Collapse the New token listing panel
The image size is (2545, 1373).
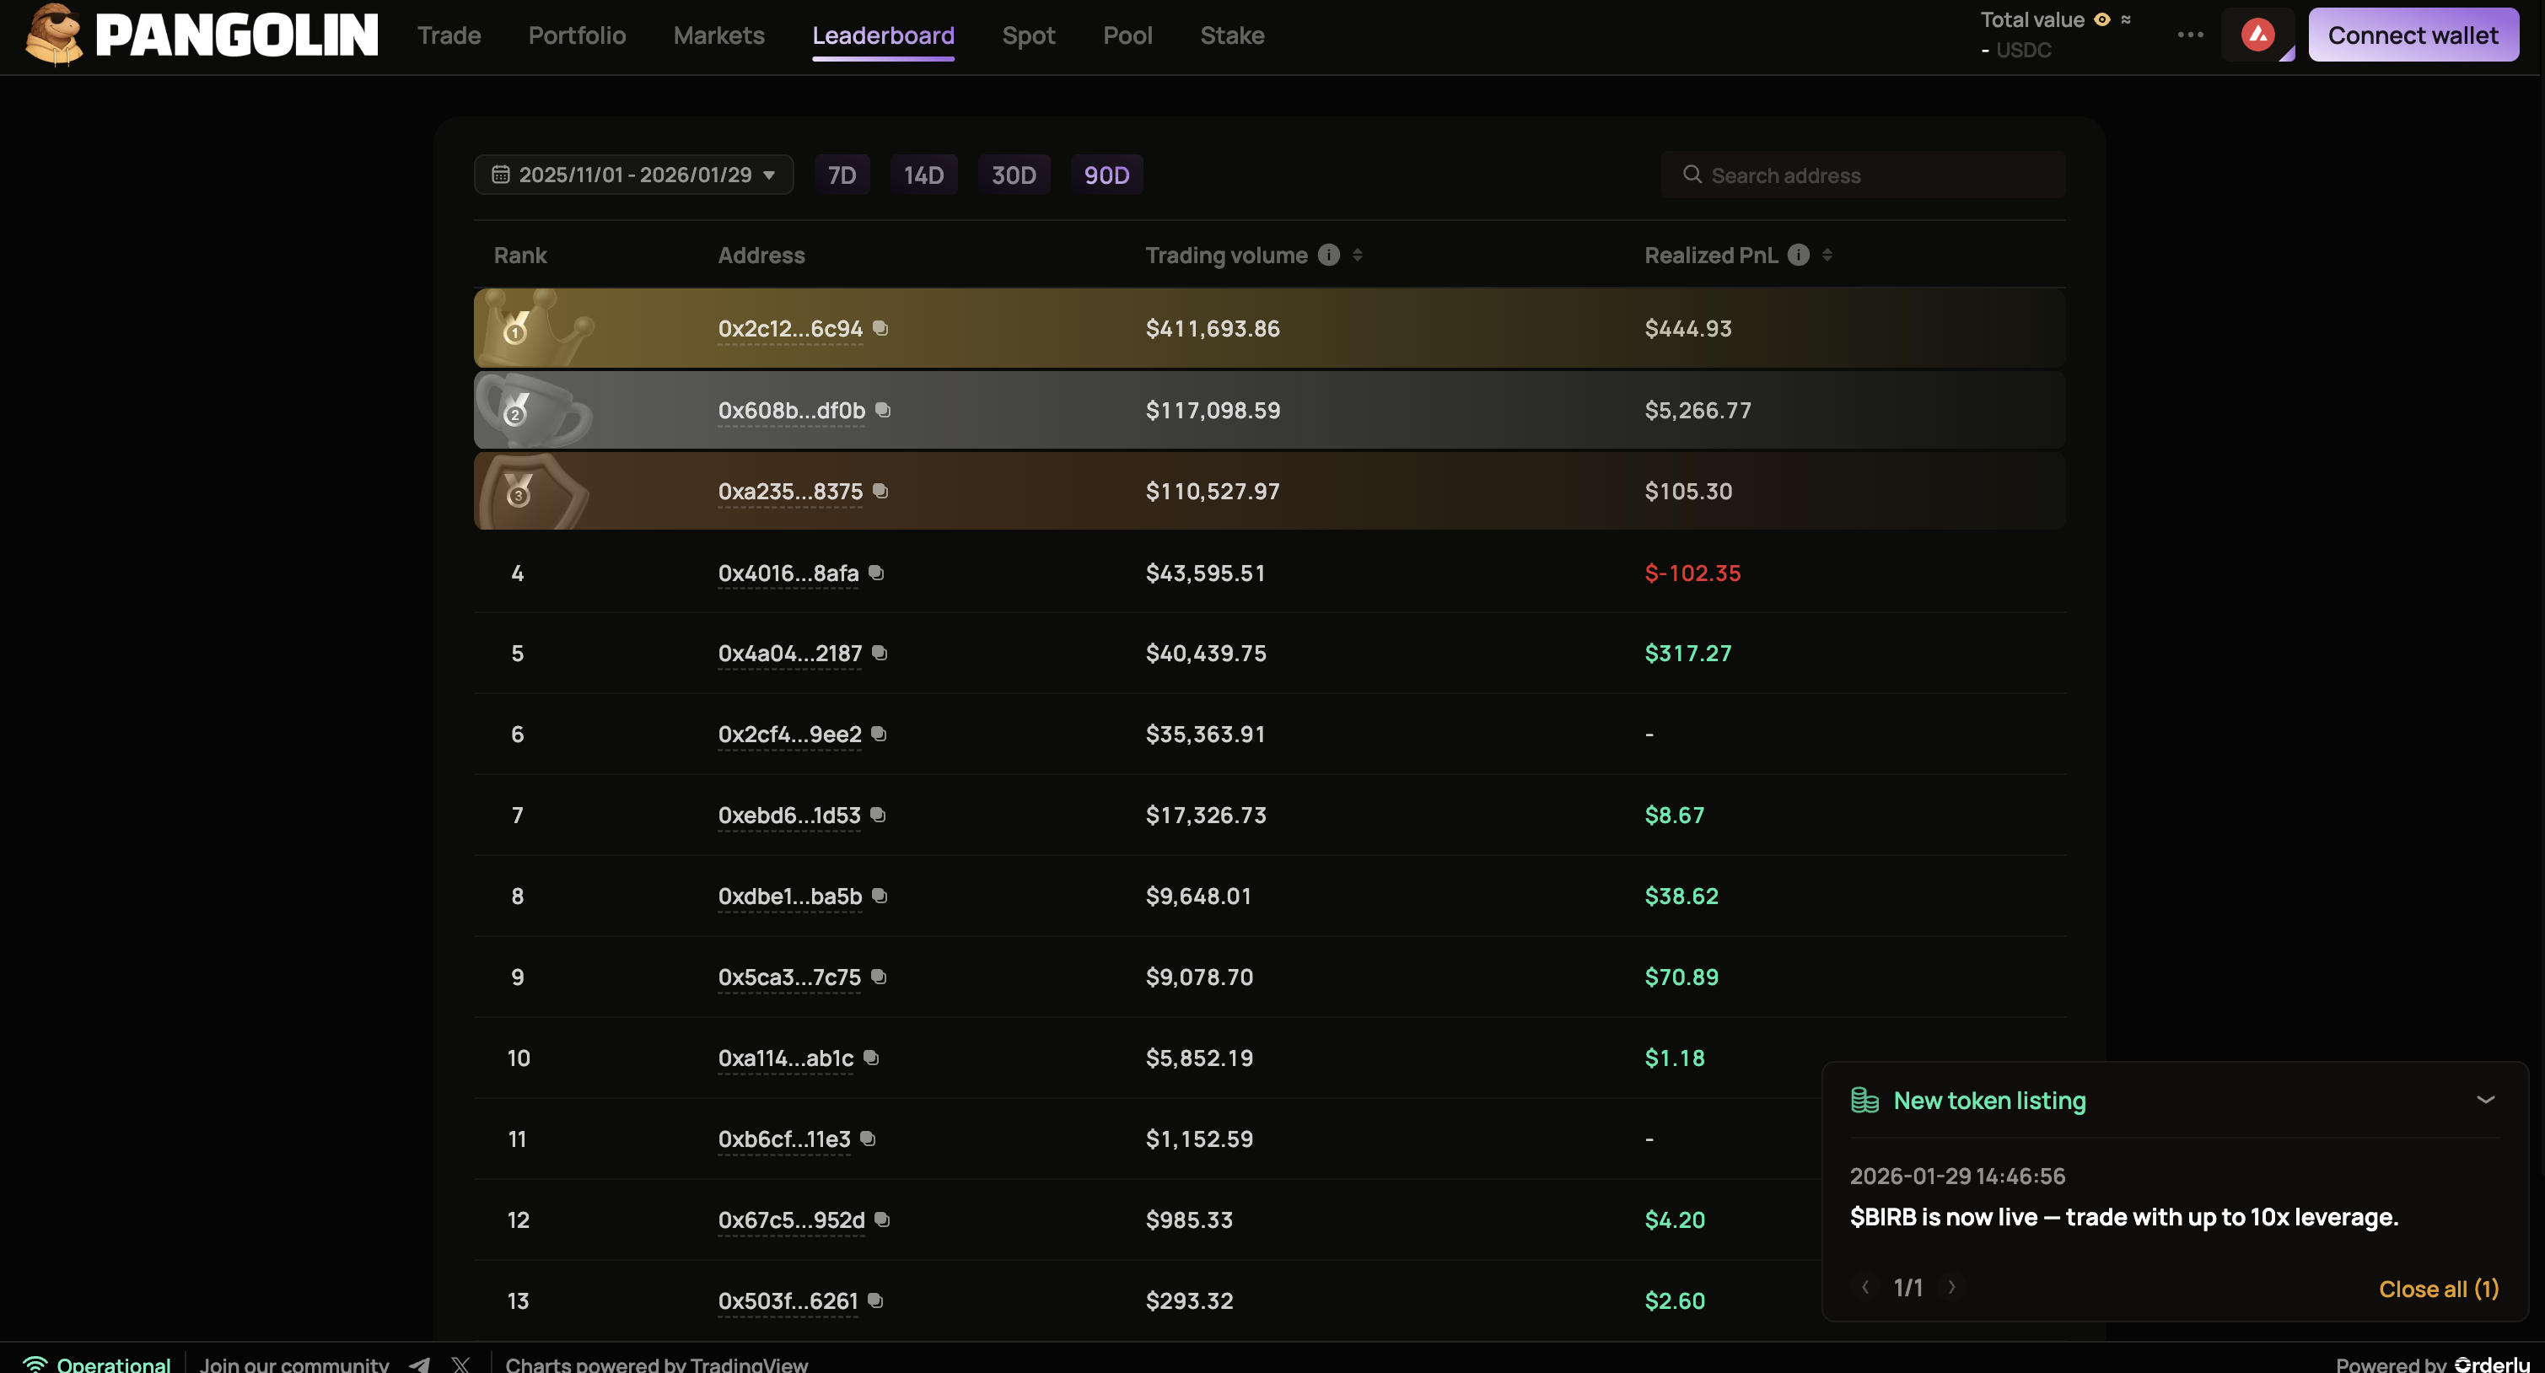[x=2485, y=1100]
